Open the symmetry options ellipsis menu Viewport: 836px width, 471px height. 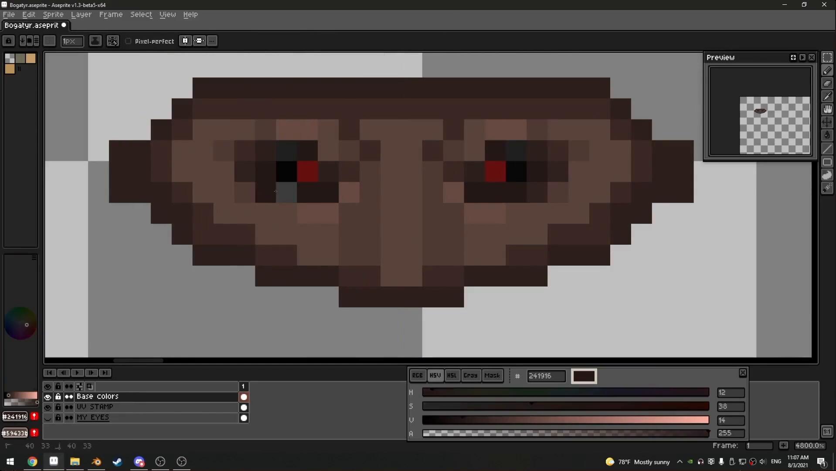click(x=212, y=41)
